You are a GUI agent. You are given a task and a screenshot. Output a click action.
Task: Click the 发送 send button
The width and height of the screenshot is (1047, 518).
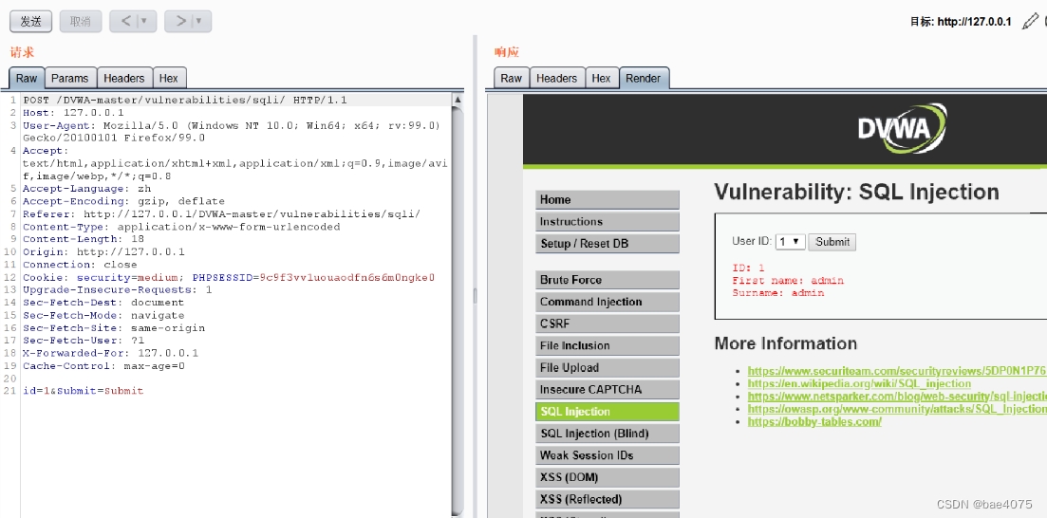(x=30, y=22)
